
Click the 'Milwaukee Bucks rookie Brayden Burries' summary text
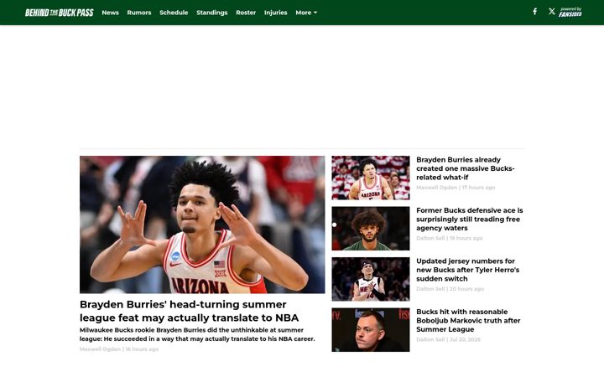[x=197, y=334]
